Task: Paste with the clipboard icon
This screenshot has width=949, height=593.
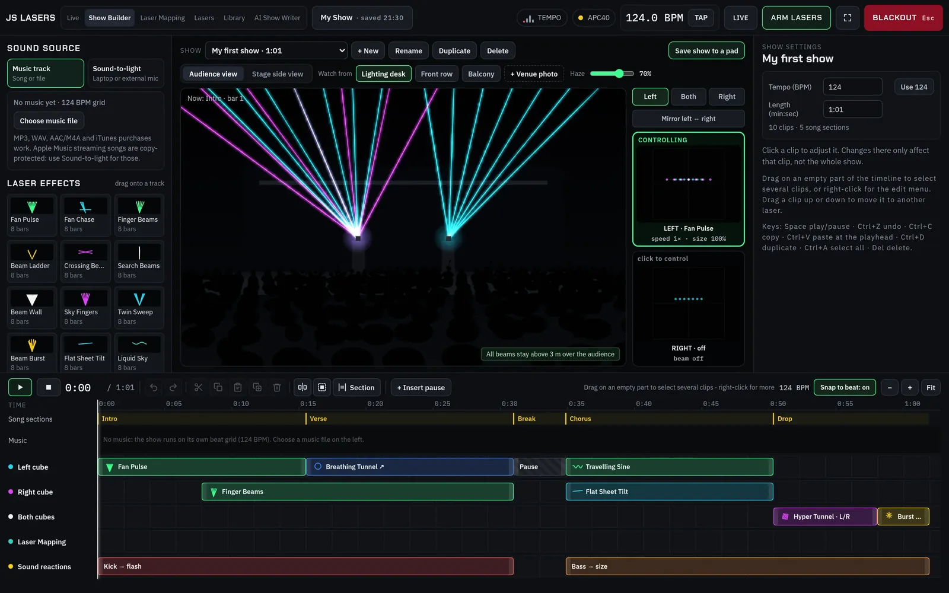Action: [237, 387]
